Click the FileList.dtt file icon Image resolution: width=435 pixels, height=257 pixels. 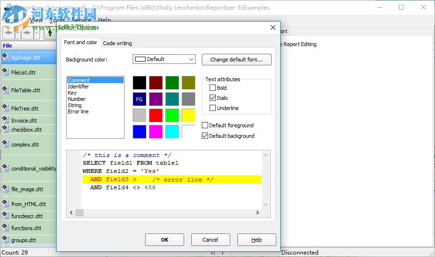(x=6, y=72)
